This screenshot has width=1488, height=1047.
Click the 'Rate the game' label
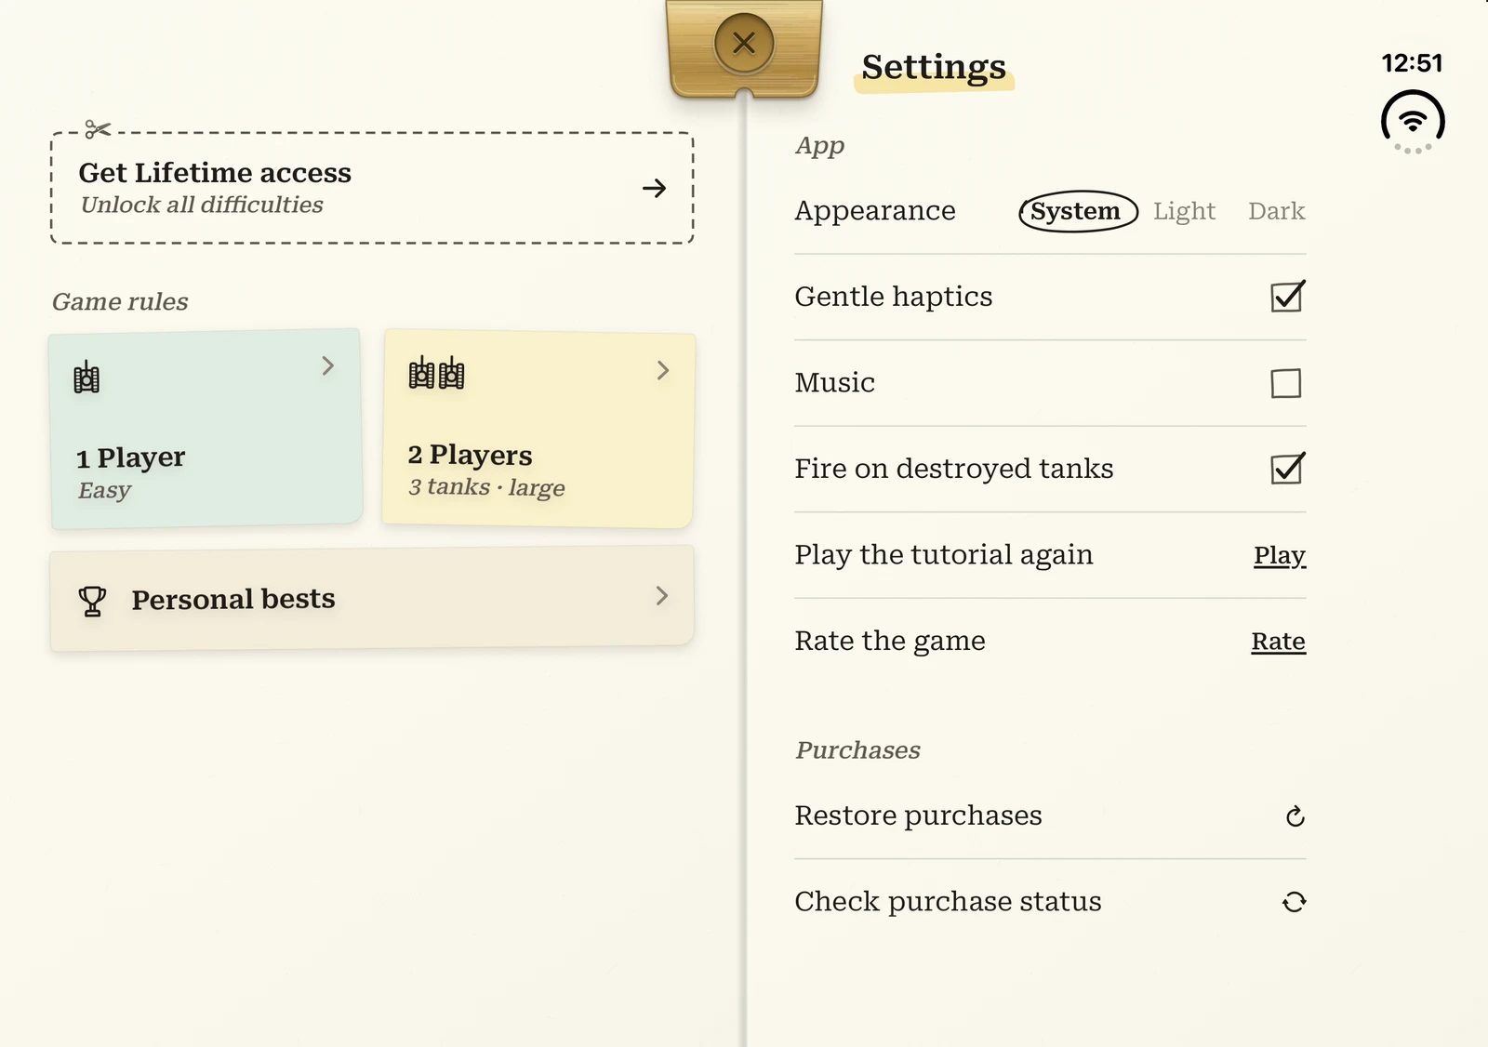click(x=890, y=641)
